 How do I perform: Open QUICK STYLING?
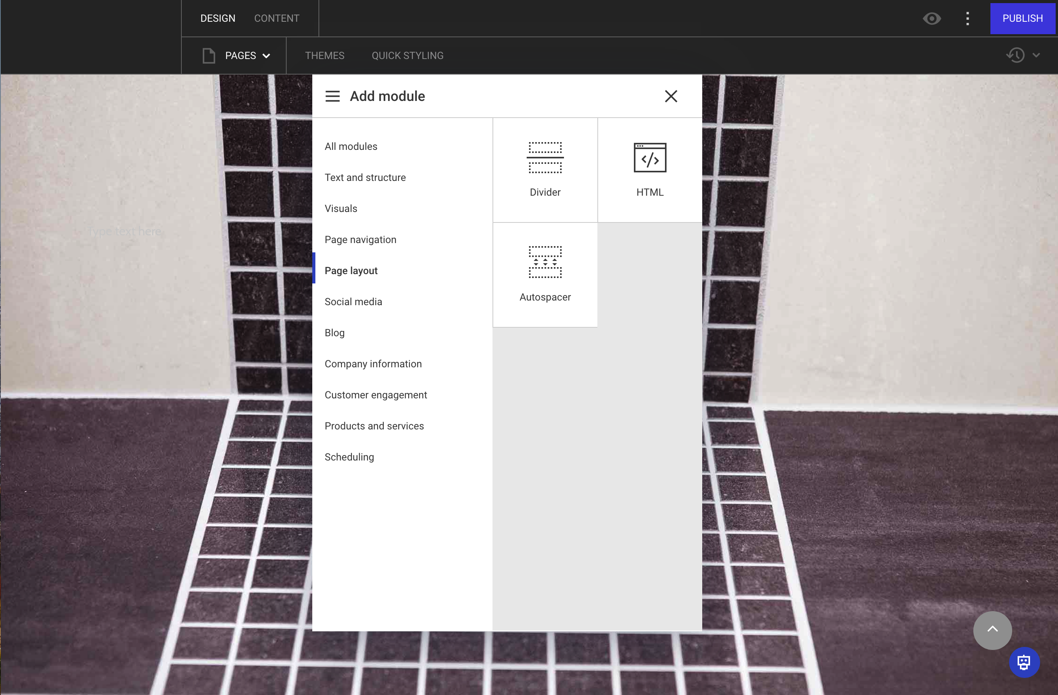click(407, 55)
